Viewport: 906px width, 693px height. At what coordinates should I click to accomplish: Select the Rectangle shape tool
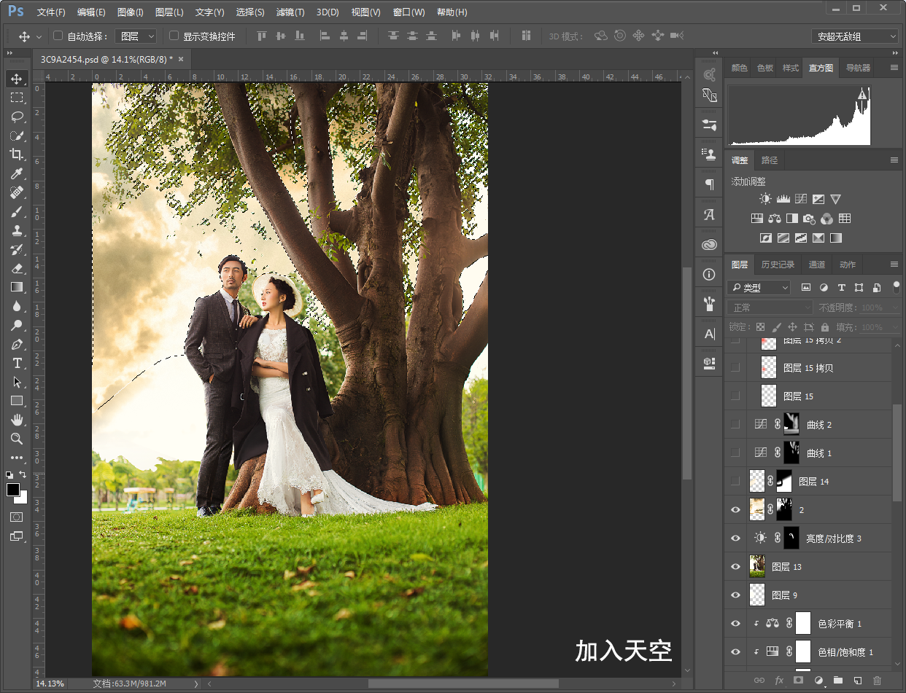tap(16, 401)
